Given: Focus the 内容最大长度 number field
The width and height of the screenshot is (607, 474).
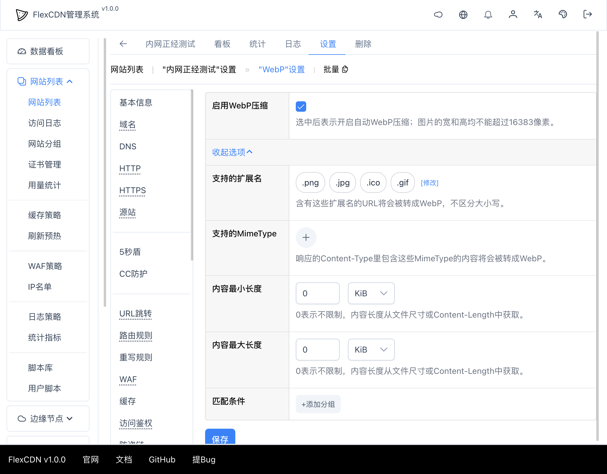Looking at the screenshot, I should 317,350.
